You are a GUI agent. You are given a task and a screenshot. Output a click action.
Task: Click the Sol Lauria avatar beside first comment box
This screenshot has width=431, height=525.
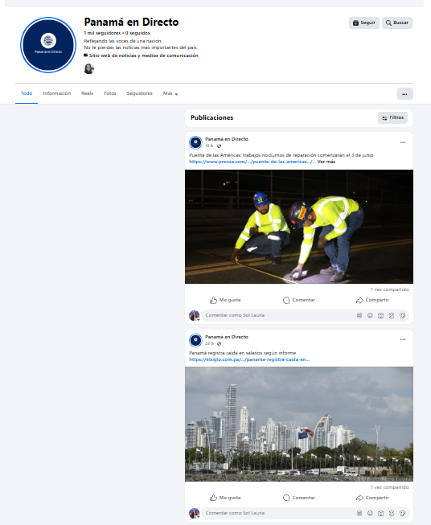coord(195,315)
